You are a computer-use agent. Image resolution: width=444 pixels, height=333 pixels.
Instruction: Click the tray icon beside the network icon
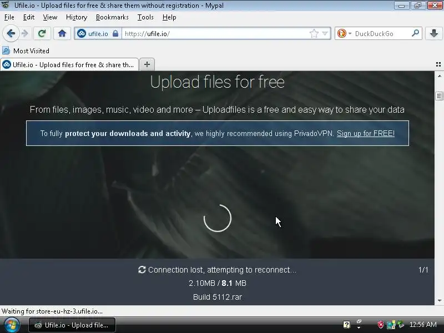coord(400,324)
